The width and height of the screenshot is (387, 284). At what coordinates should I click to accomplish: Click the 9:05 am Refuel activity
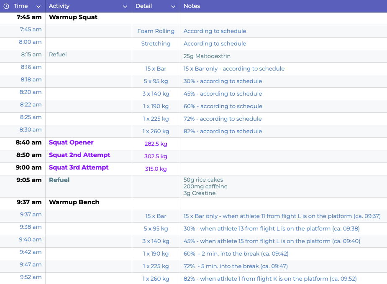pos(59,180)
